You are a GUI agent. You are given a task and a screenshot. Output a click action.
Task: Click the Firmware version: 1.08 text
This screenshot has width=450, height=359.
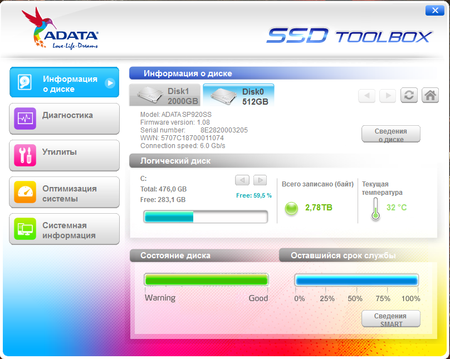coord(175,122)
